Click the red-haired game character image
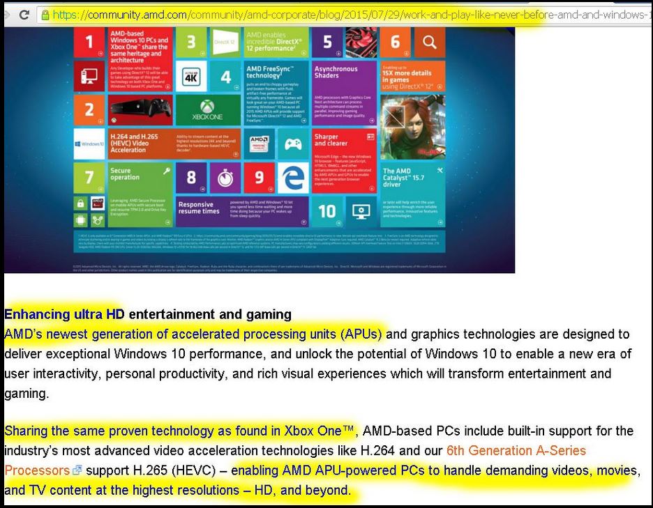The width and height of the screenshot is (653, 508). tap(412, 128)
